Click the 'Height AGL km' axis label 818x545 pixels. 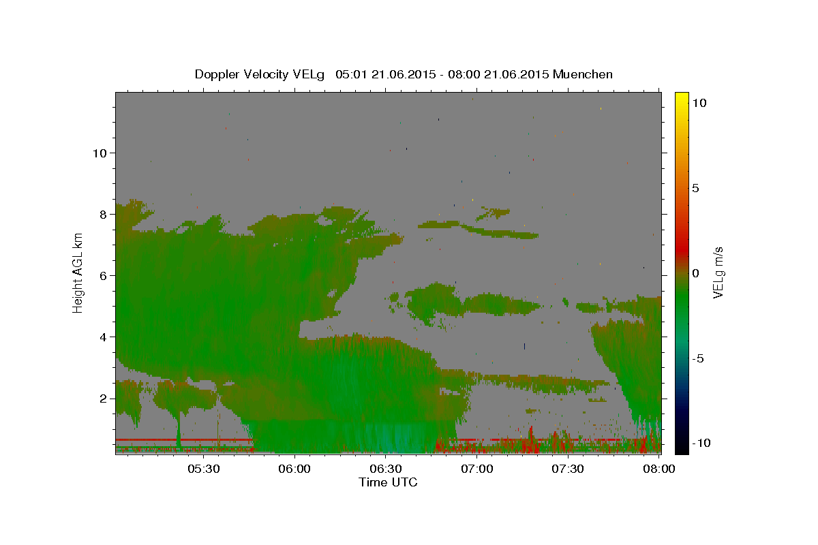click(78, 272)
